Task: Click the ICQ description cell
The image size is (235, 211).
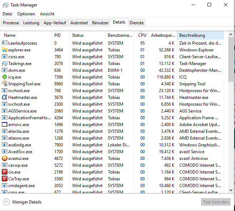Action: coord(183,77)
